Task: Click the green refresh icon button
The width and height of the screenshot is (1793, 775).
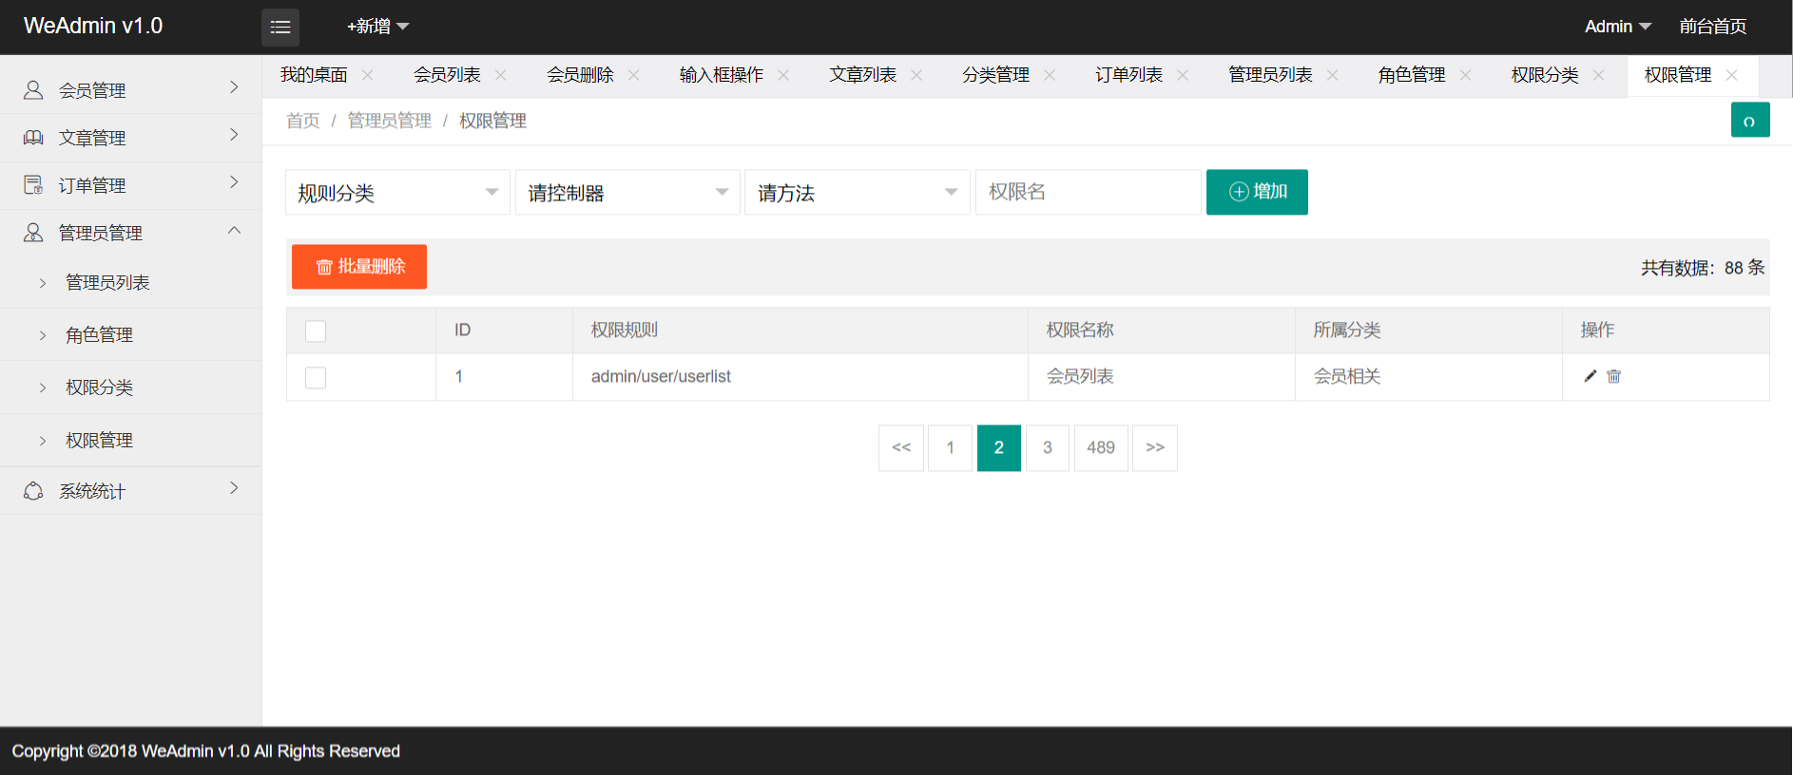Action: click(x=1749, y=121)
